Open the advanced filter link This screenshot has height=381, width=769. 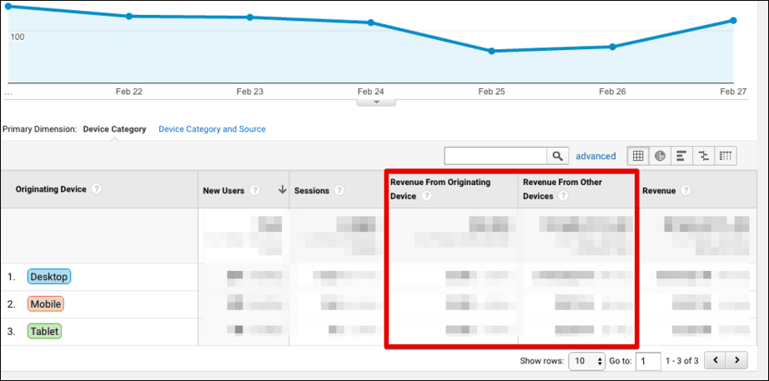coord(596,156)
